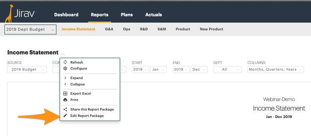Open the Start month Jan dropdown

[159, 70]
